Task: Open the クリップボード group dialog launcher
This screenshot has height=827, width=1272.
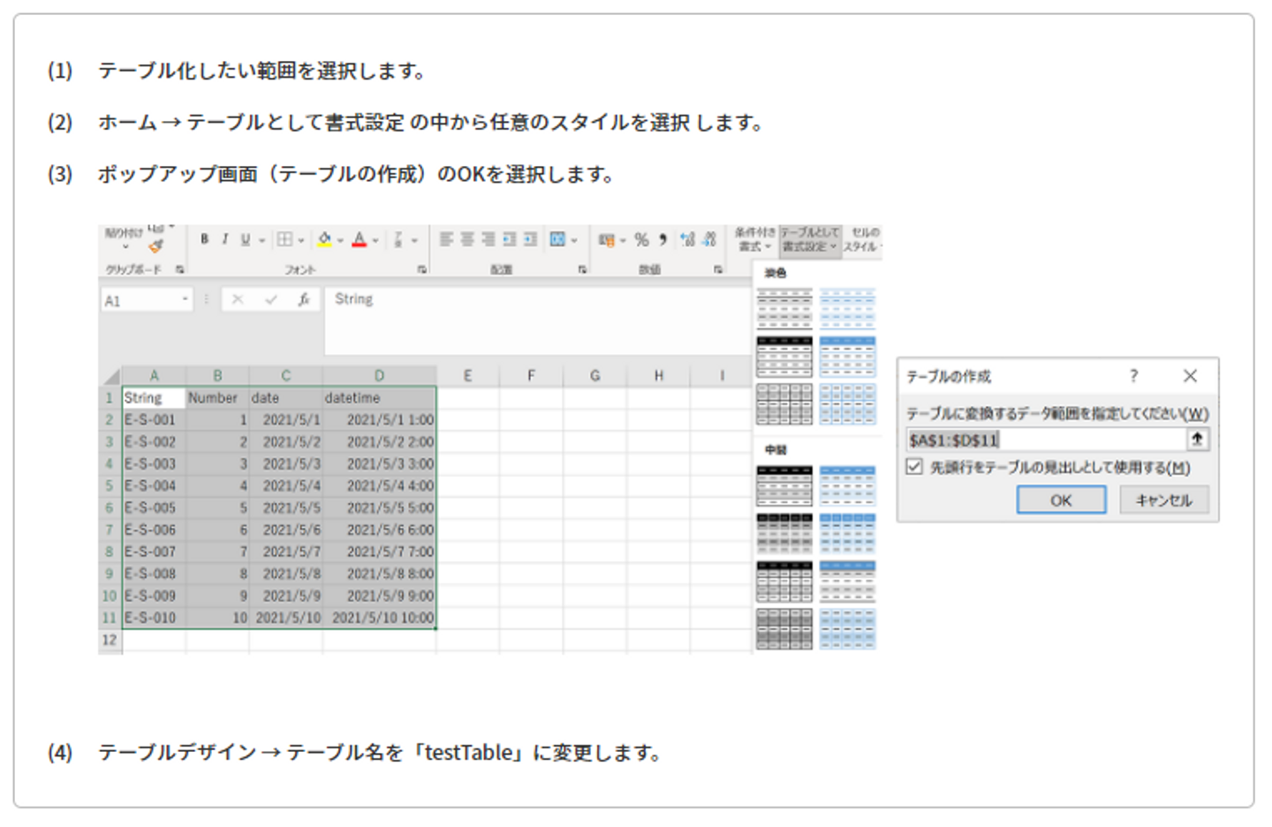Action: pyautogui.click(x=179, y=269)
